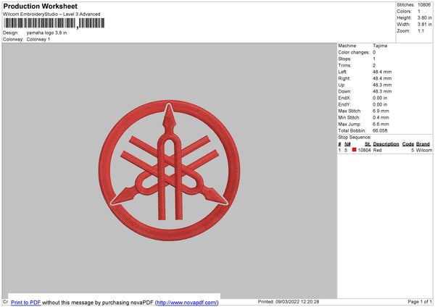Click the 'Down:' value '48.3 mm'
Viewport: 435px width, 307px height.
(x=382, y=91)
